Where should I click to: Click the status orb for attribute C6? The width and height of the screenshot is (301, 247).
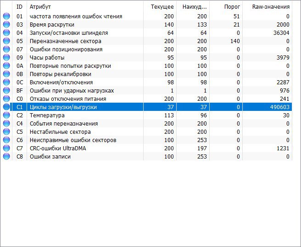[6, 140]
